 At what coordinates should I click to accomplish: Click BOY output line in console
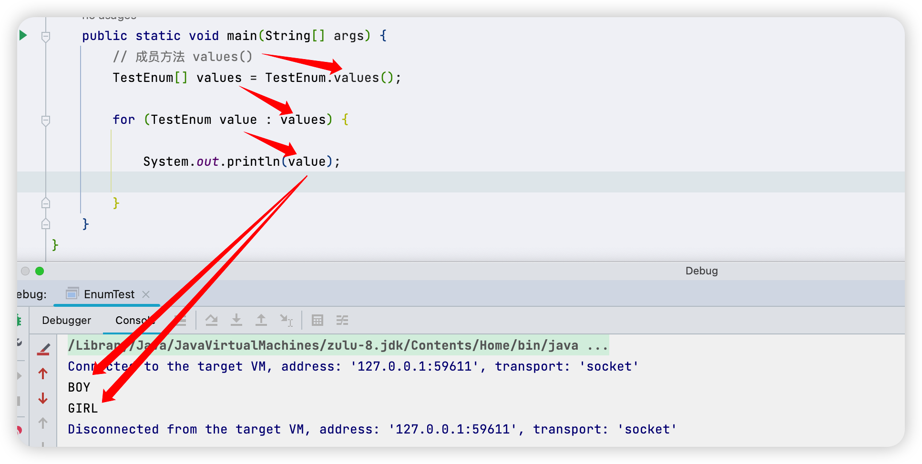point(79,387)
